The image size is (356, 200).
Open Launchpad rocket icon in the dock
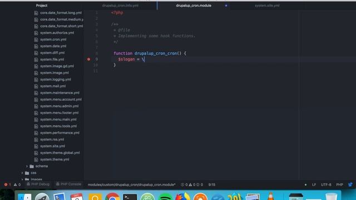click(42, 197)
